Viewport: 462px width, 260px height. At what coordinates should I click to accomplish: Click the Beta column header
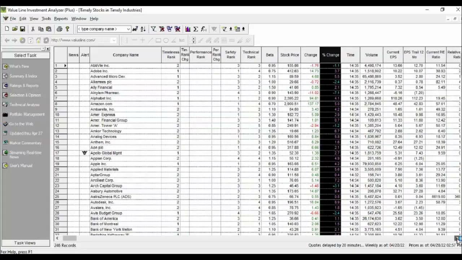[270, 55]
